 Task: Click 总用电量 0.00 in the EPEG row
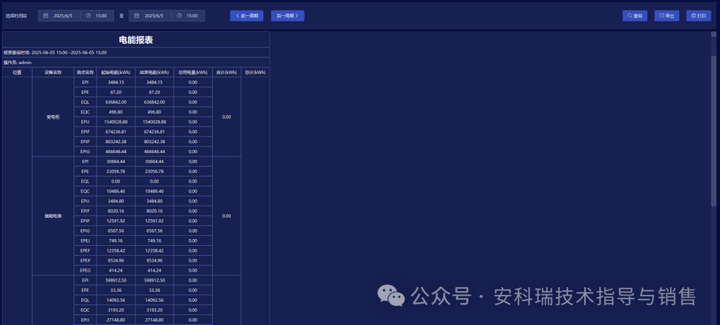193,270
